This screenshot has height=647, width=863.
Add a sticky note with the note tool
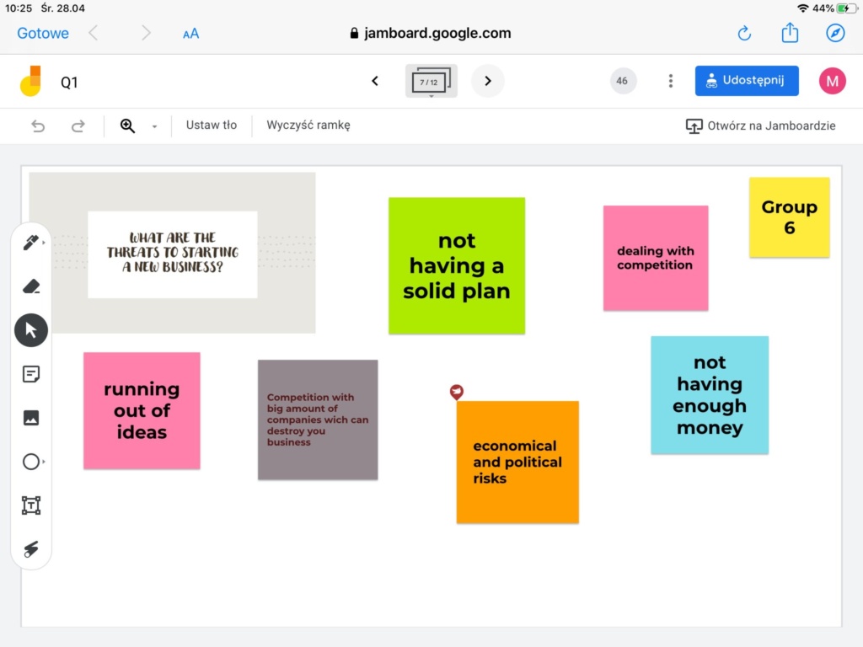[x=31, y=374]
